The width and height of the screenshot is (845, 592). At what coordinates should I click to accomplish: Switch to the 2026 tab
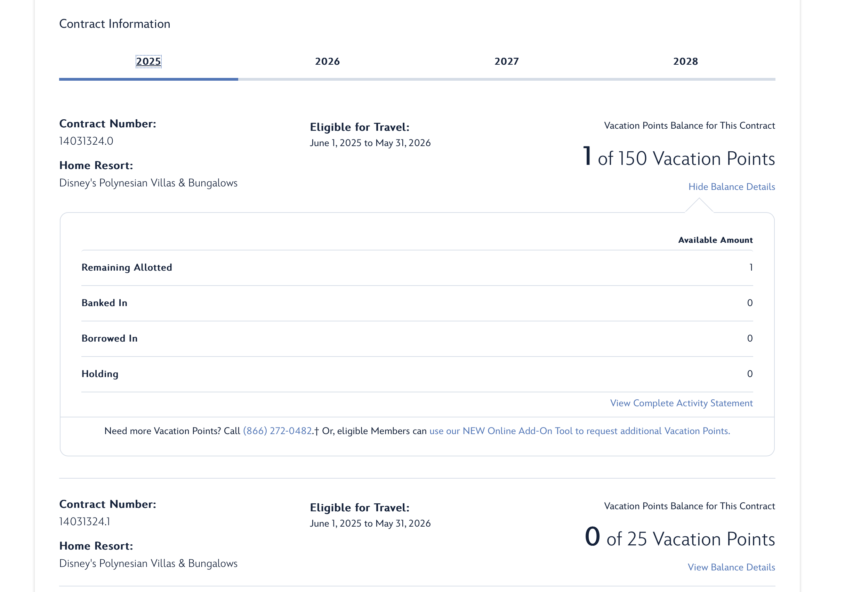pyautogui.click(x=327, y=61)
